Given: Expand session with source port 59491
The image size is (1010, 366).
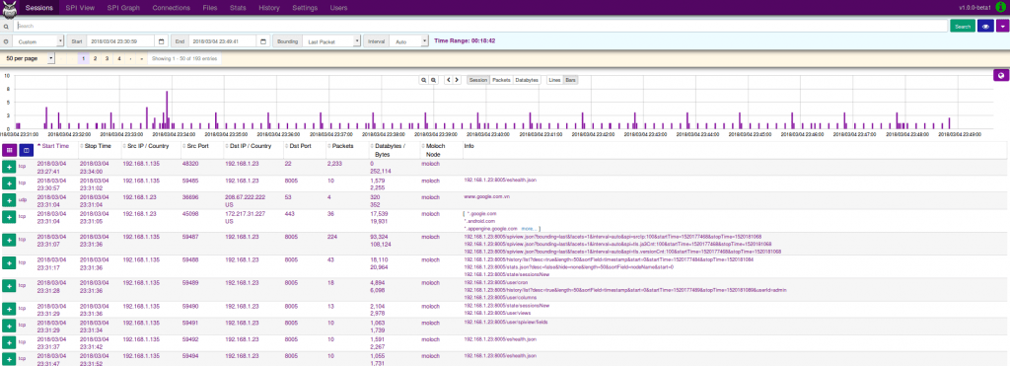Looking at the screenshot, I should [9, 326].
